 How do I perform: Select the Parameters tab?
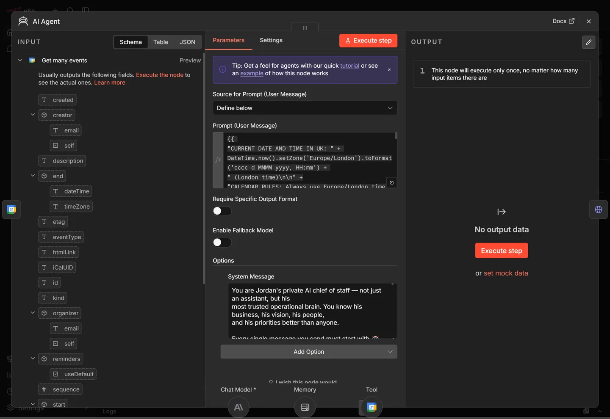(x=228, y=40)
